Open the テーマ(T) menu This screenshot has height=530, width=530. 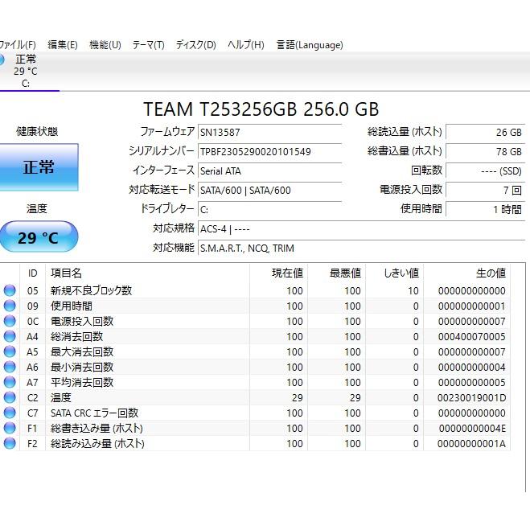(149, 45)
